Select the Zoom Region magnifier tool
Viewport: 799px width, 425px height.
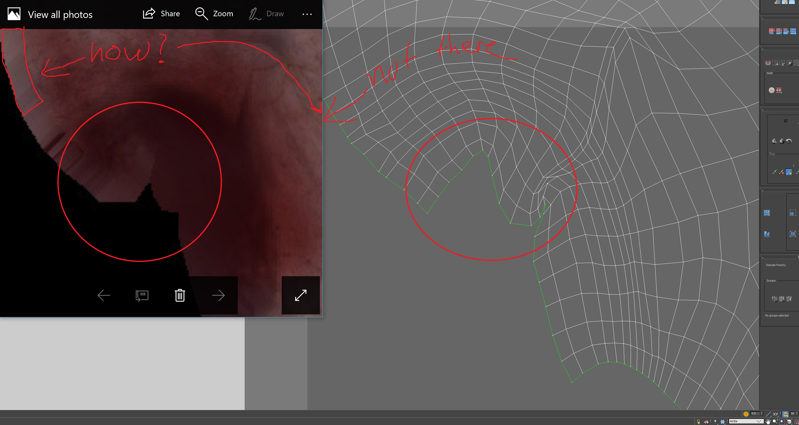coord(783,422)
